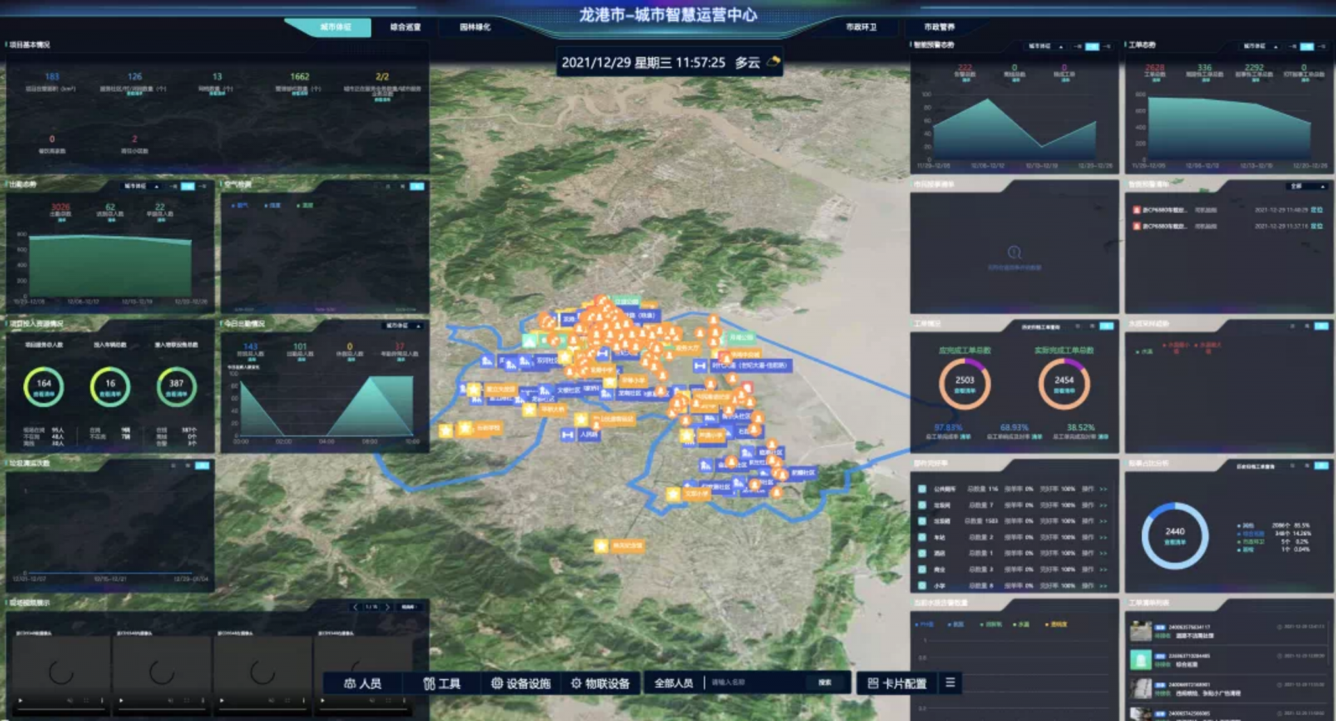1336x721 pixels.
Task: Click the cloudy weather icon beside 多云
Action: [x=773, y=62]
